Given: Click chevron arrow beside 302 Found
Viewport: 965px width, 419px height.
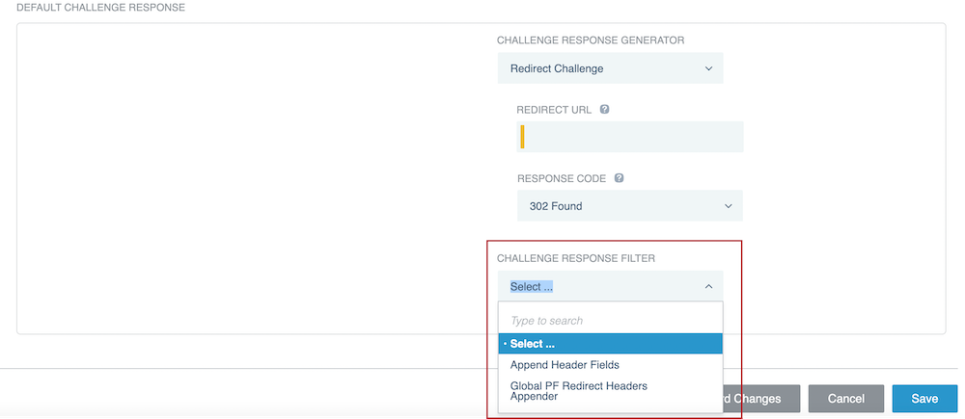Looking at the screenshot, I should pos(729,205).
